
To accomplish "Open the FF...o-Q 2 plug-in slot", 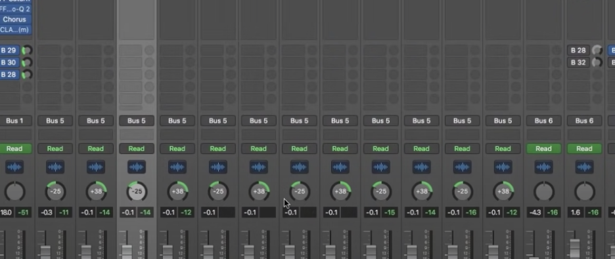I will coord(14,9).
